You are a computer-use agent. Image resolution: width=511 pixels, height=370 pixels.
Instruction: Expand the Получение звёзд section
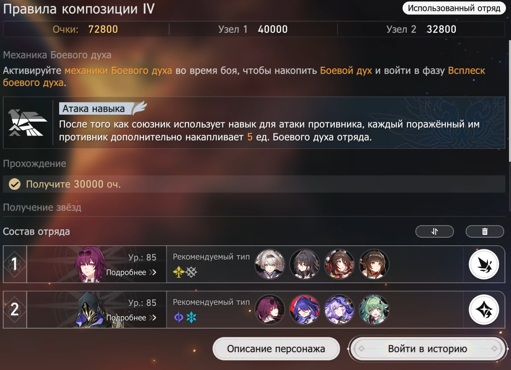coord(42,208)
